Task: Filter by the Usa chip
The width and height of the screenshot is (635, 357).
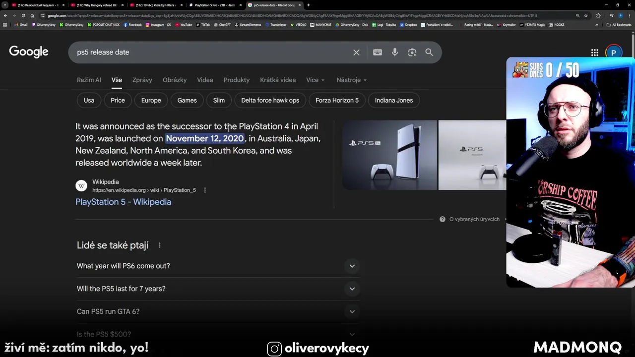Action: pos(89,100)
